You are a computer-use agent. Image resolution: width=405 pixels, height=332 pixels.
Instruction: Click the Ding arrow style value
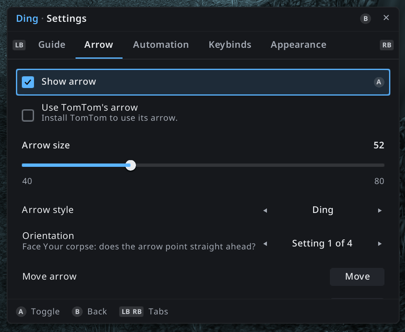(x=323, y=210)
